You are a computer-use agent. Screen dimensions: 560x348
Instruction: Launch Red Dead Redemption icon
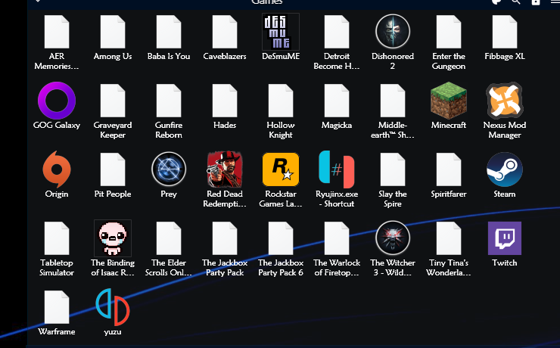pyautogui.click(x=225, y=169)
